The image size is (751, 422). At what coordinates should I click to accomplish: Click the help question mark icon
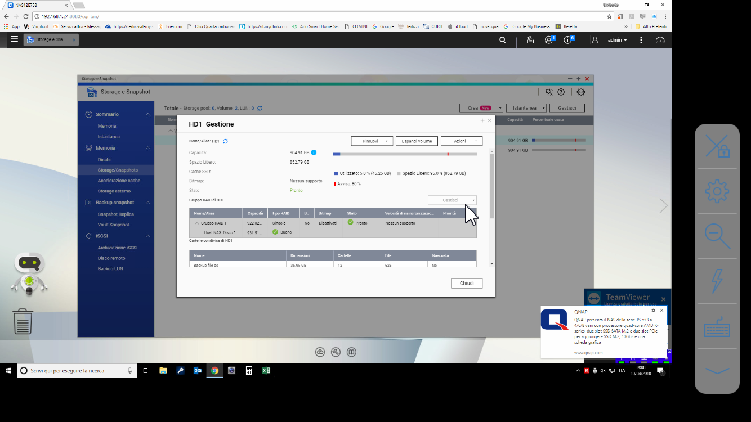[561, 92]
